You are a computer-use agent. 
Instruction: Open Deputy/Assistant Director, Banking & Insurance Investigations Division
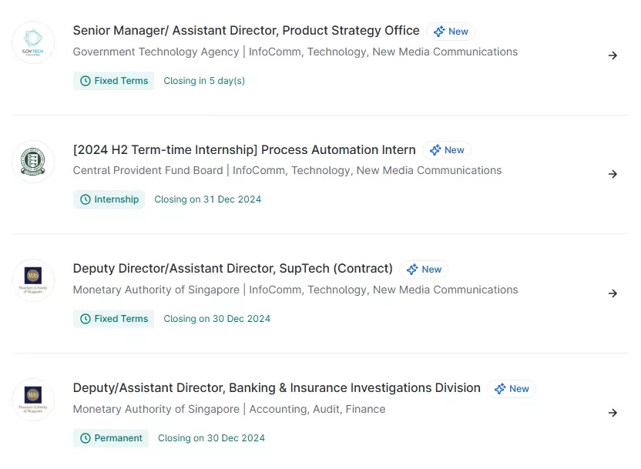click(277, 387)
